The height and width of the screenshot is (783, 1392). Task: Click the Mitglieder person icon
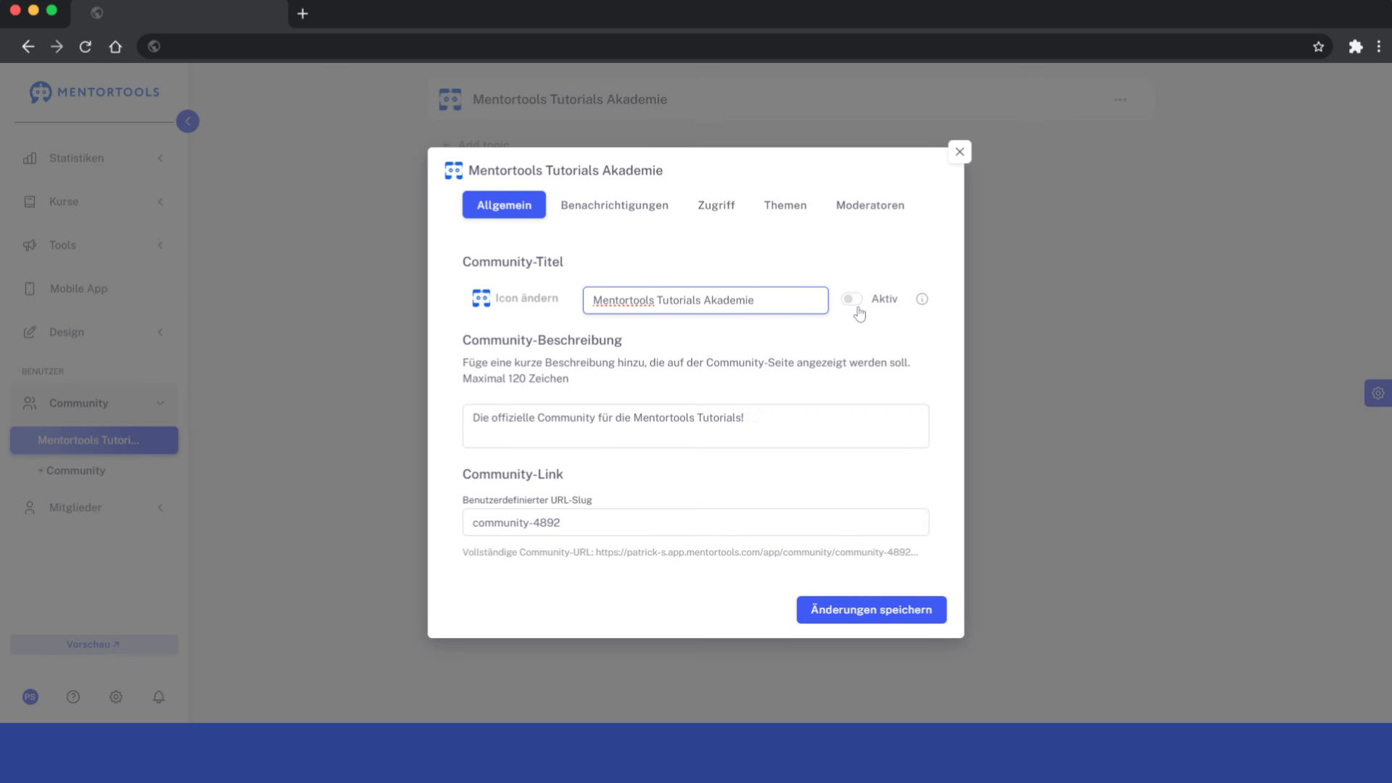point(30,507)
